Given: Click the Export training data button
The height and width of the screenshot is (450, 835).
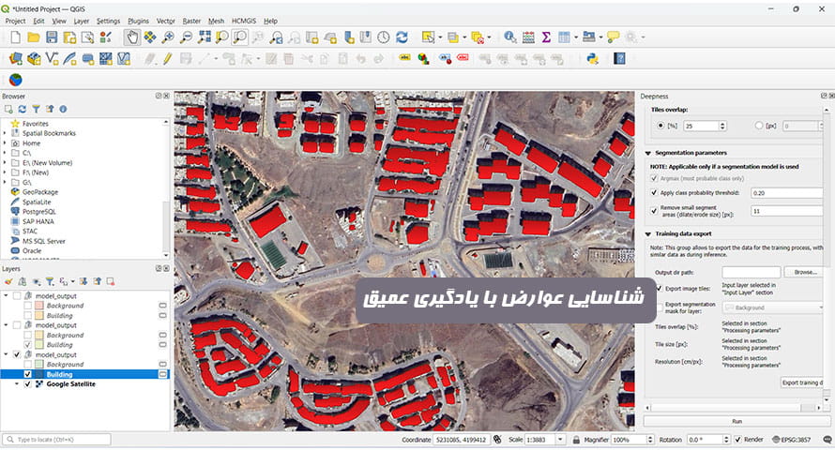Looking at the screenshot, I should pos(803,382).
